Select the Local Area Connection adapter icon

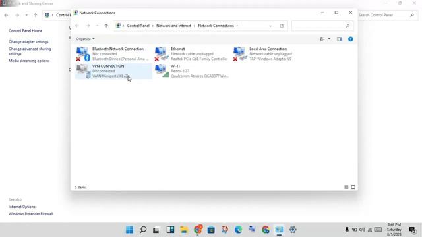[x=240, y=54]
